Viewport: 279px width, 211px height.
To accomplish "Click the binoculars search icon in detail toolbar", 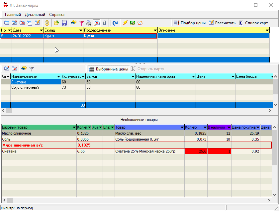I will tap(24, 69).
